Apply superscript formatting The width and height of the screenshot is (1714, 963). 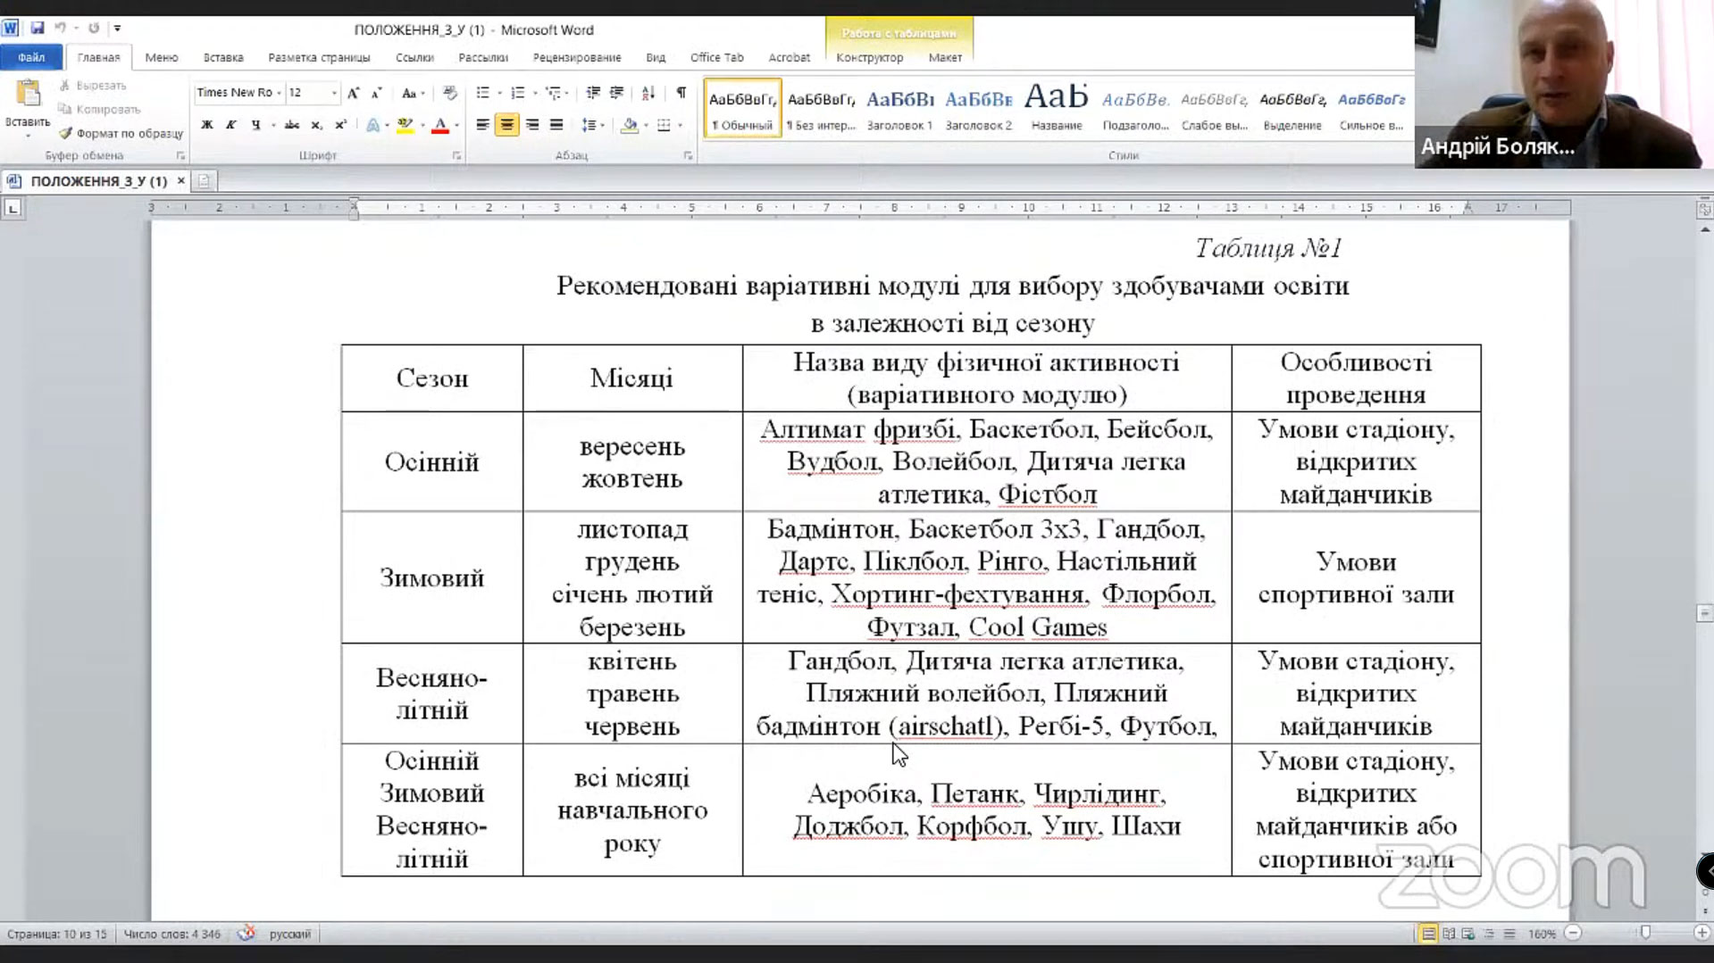click(340, 125)
